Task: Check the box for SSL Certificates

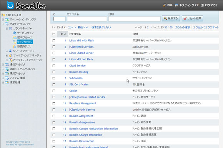Action: 54,85
